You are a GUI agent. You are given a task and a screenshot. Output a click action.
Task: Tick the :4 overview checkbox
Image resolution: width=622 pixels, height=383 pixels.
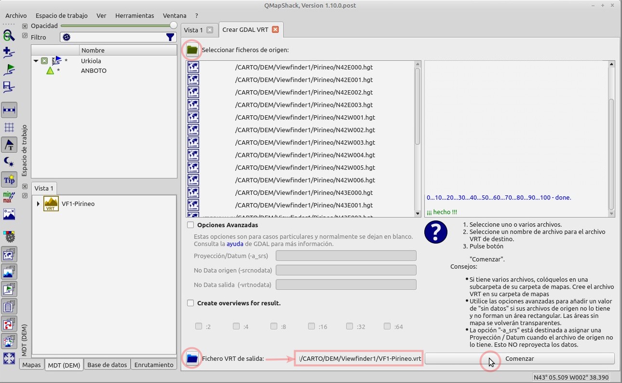click(236, 326)
